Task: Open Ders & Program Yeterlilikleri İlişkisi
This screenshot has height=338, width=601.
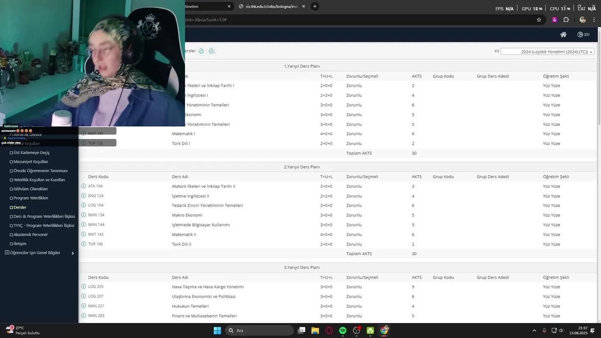Action: click(44, 216)
